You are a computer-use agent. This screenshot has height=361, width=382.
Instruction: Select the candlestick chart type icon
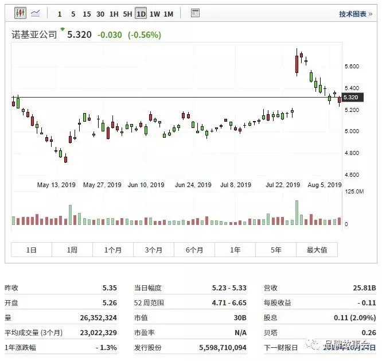pos(20,13)
